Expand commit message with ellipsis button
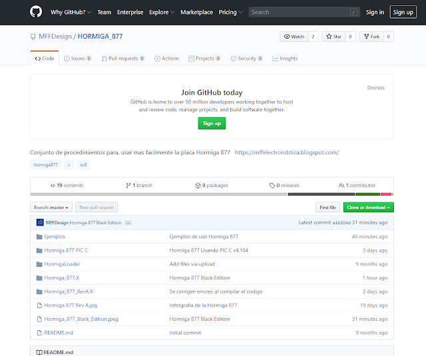426x356 pixels. point(128,223)
